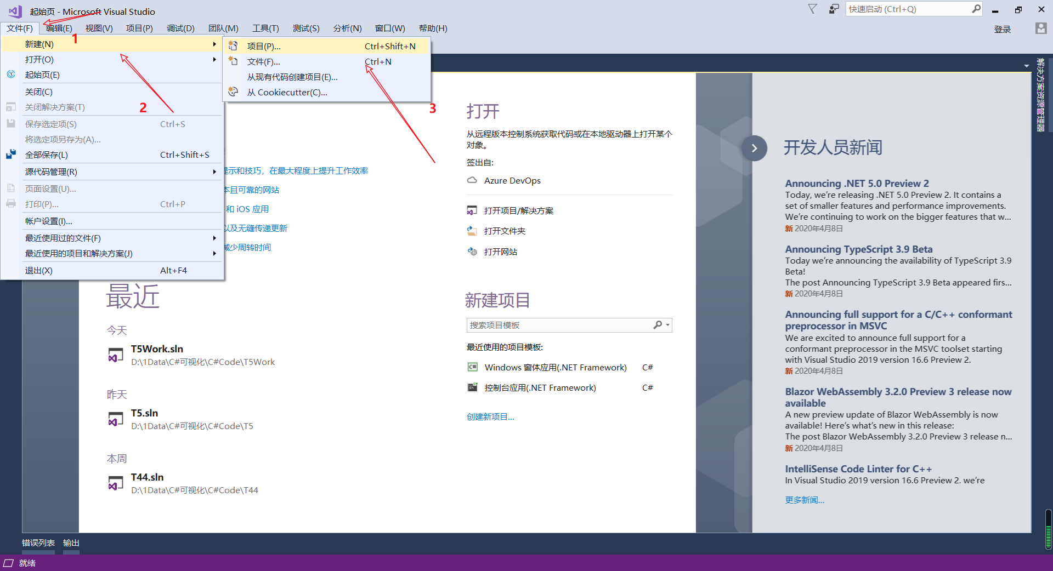Click the New Project icon beside 项目(P)
This screenshot has width=1053, height=571.
tap(233, 46)
